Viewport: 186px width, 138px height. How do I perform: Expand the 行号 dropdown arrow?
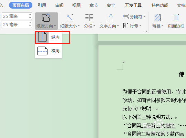pos(140,25)
